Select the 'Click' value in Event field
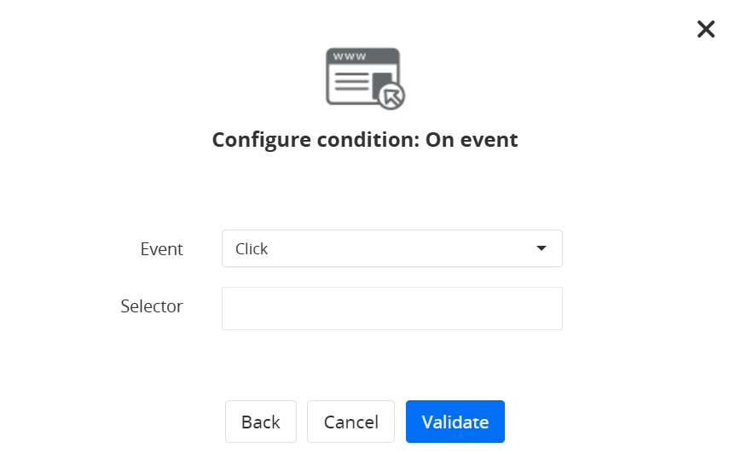Image resolution: width=730 pixels, height=454 pixels. (252, 249)
